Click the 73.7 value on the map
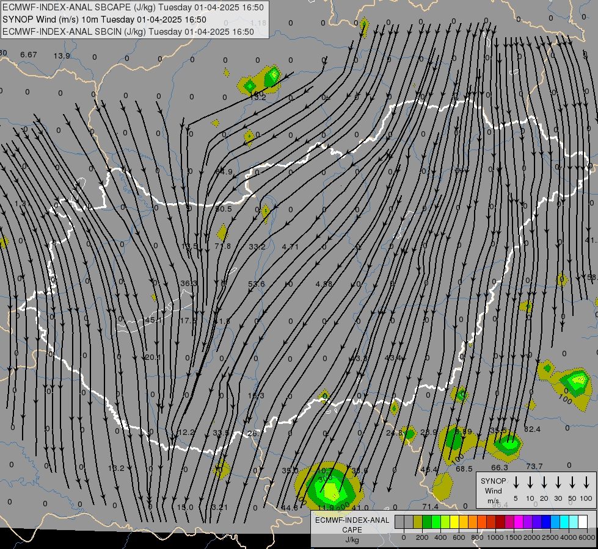The image size is (598, 549). click(x=534, y=466)
